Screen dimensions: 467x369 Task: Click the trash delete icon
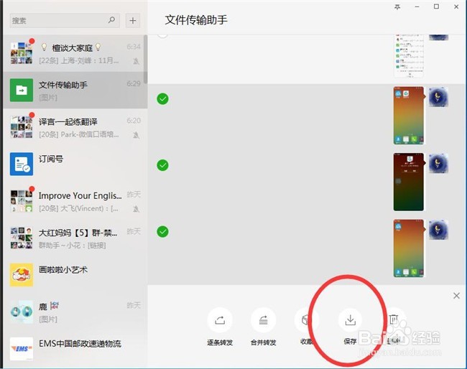tap(394, 320)
